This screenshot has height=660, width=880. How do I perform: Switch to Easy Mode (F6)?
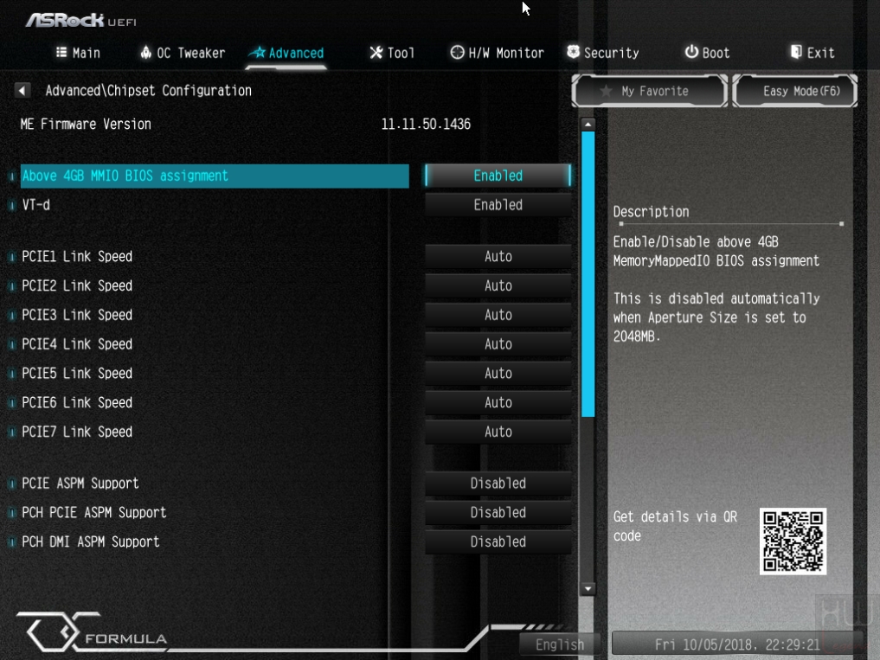(794, 90)
